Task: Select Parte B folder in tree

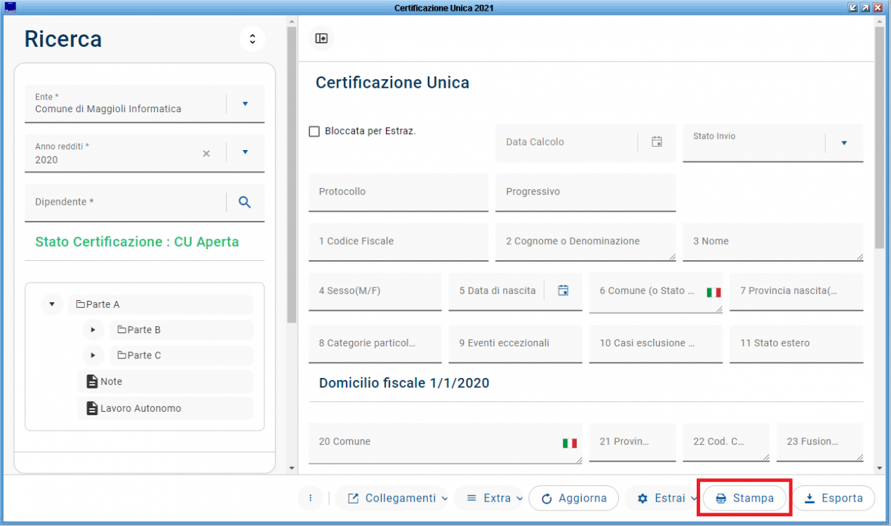Action: (x=181, y=330)
